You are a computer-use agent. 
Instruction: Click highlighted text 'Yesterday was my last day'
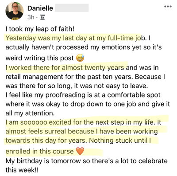[46, 38]
